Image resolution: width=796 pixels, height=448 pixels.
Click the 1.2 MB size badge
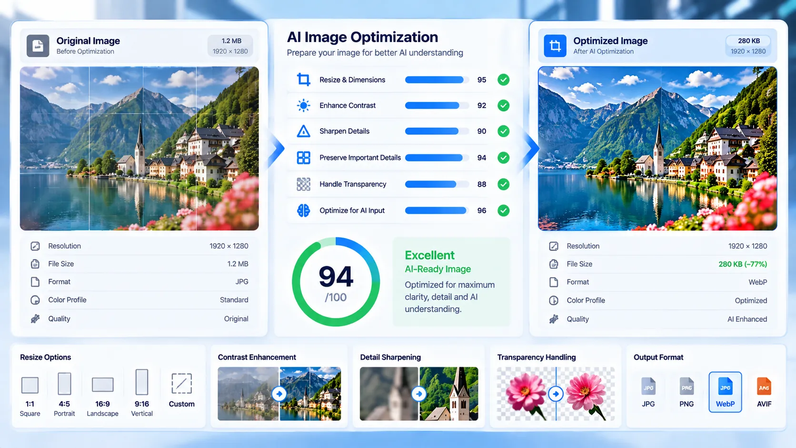(230, 46)
